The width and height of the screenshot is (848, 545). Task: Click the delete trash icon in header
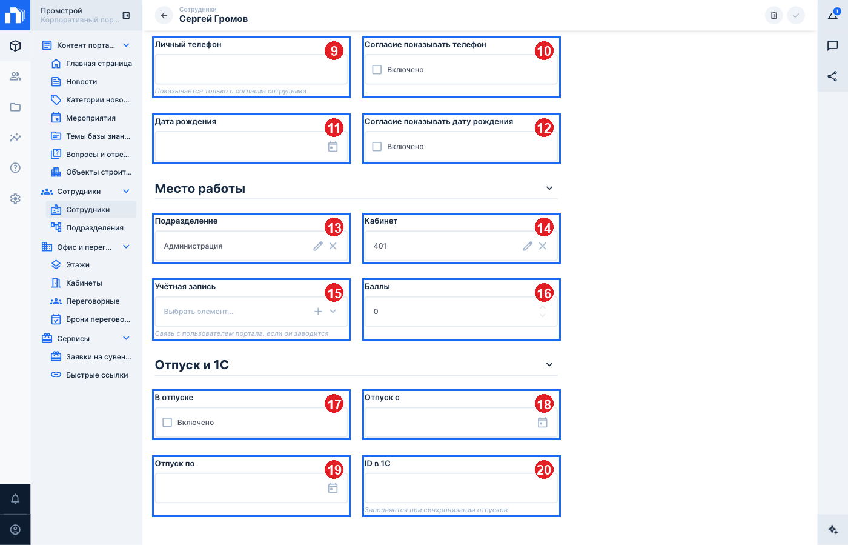point(773,15)
